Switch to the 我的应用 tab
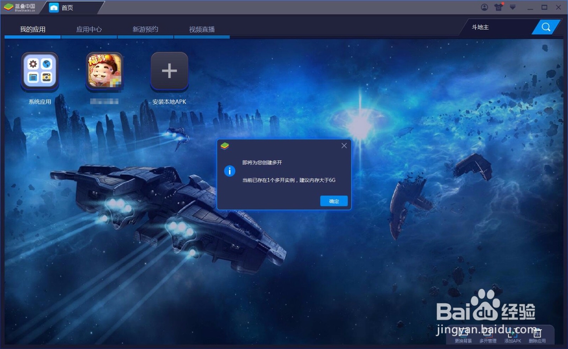This screenshot has height=349, width=568. (x=32, y=30)
